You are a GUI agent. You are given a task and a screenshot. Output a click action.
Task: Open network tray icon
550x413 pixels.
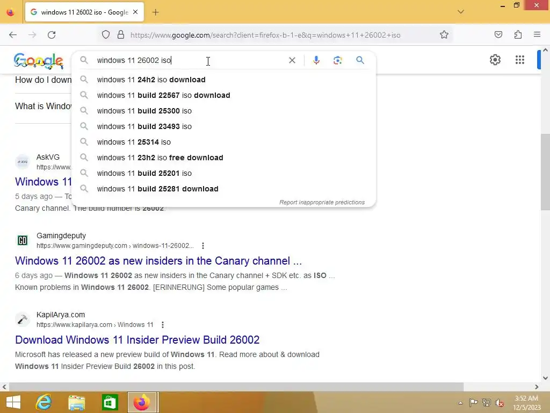click(487, 403)
